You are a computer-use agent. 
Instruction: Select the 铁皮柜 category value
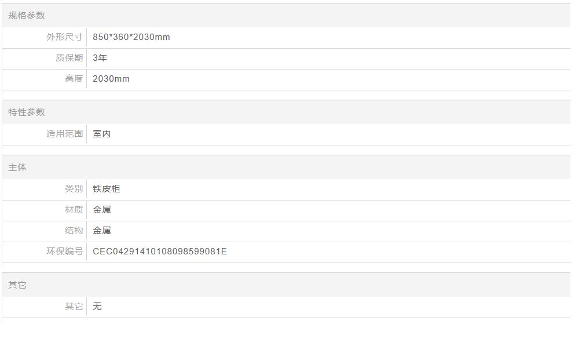tap(107, 189)
